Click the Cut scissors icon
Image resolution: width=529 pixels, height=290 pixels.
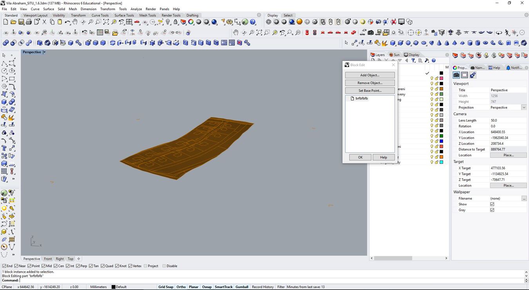44,22
